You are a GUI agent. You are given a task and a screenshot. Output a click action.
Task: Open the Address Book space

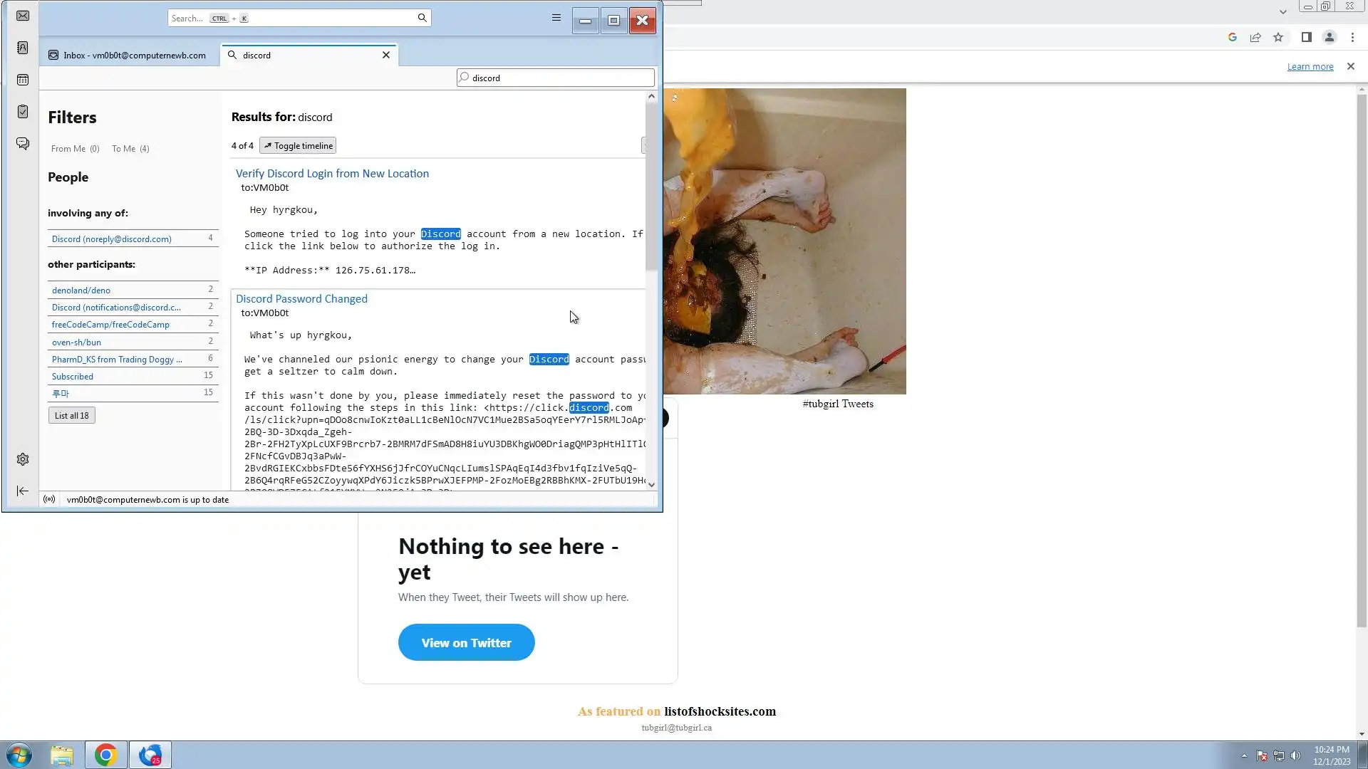[x=23, y=48]
